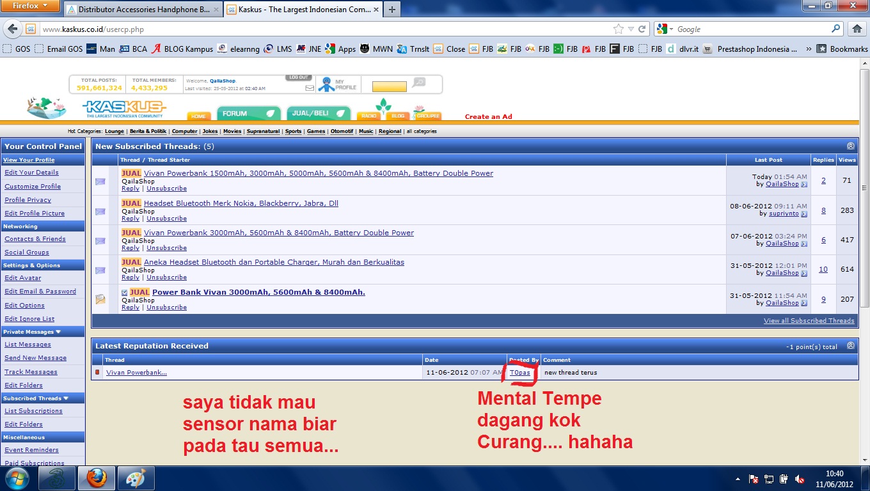Unsubscribe from Aneka Headset Bluetooth thread
The width and height of the screenshot is (870, 491).
tap(166, 277)
